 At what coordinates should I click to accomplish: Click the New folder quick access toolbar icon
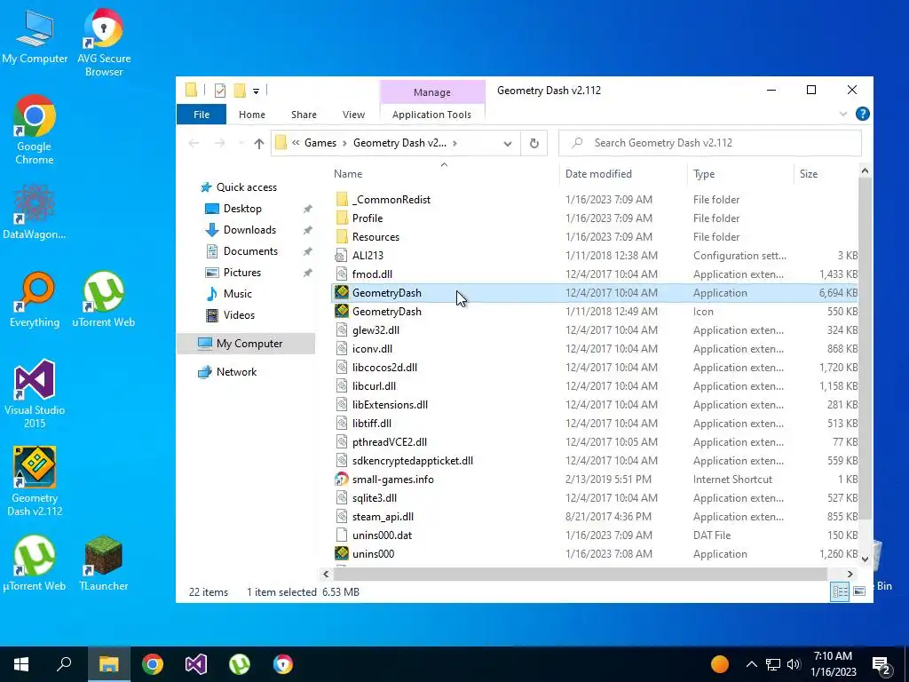coord(239,91)
